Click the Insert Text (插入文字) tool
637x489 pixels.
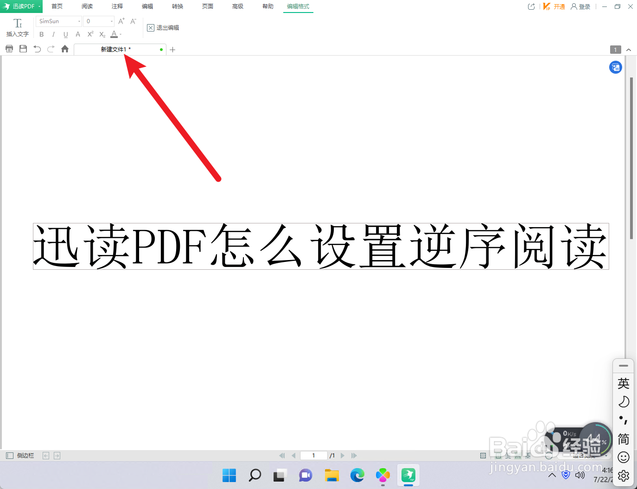click(x=18, y=27)
